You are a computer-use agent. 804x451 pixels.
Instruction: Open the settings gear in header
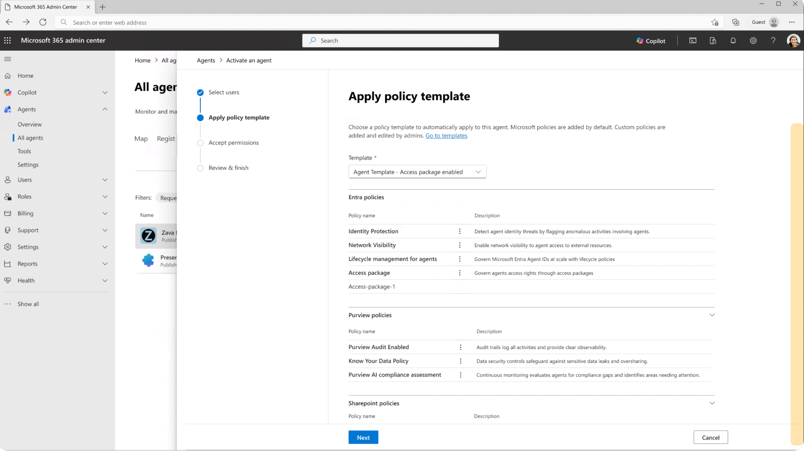[x=753, y=41]
